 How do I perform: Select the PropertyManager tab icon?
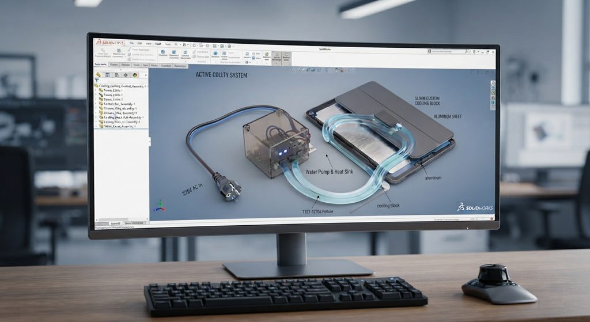107,74
